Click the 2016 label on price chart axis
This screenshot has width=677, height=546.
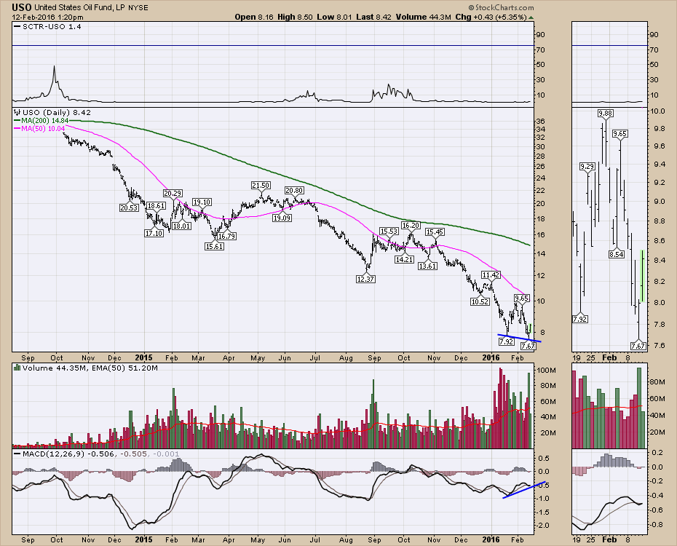click(491, 357)
